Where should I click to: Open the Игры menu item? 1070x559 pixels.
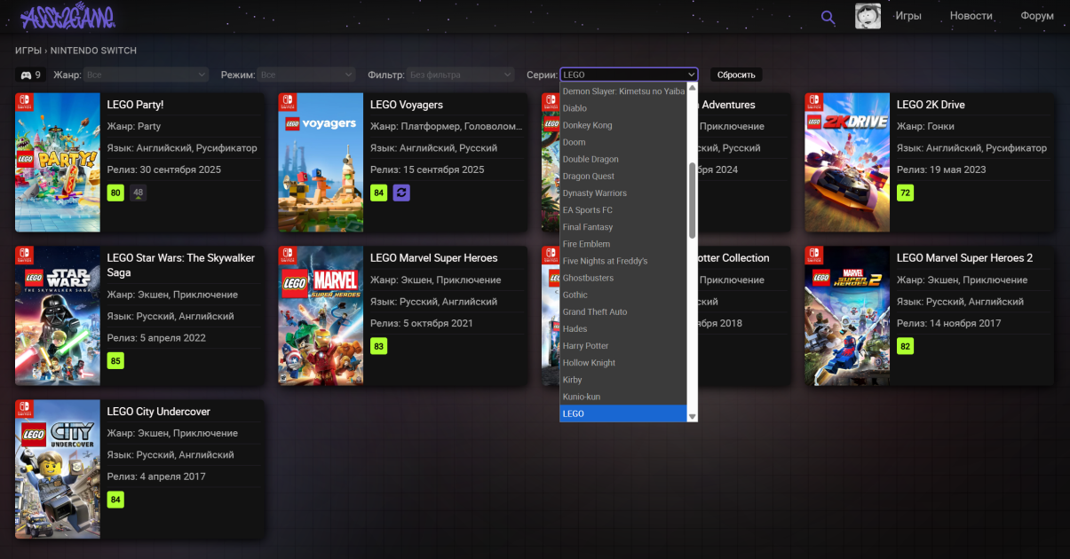(908, 16)
